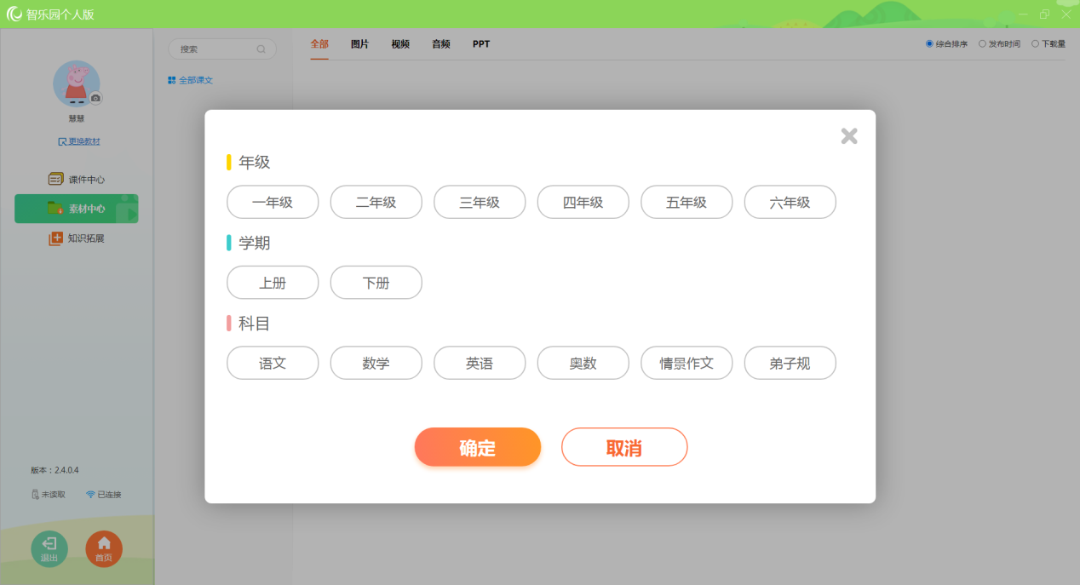Viewport: 1080px width, 585px height.
Task: Select 英语 subject
Action: point(480,363)
